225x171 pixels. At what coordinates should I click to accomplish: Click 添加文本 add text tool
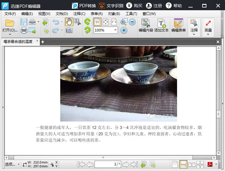(x=161, y=25)
